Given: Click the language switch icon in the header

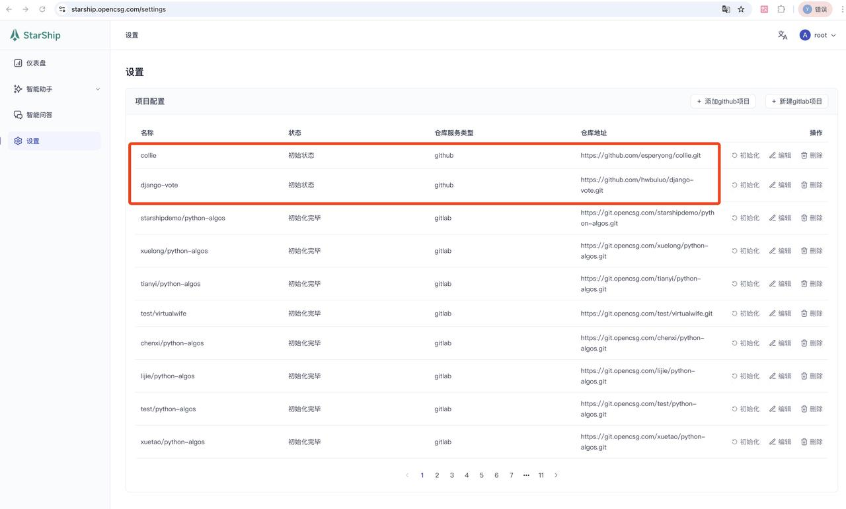Looking at the screenshot, I should 783,35.
